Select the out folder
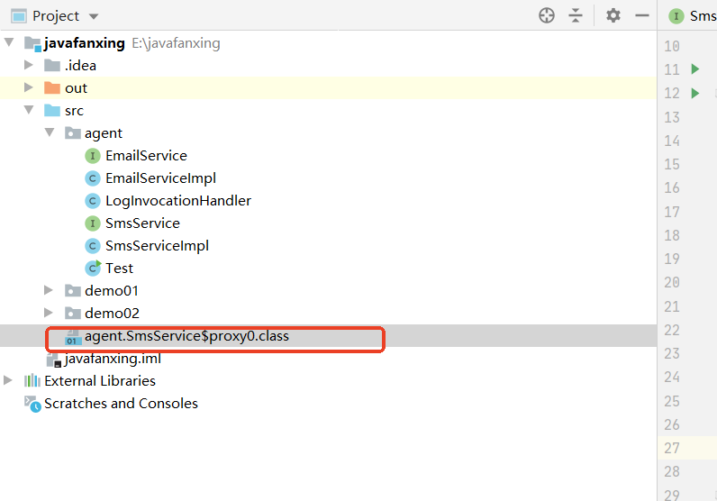Viewport: 717px width, 501px height. click(x=76, y=87)
